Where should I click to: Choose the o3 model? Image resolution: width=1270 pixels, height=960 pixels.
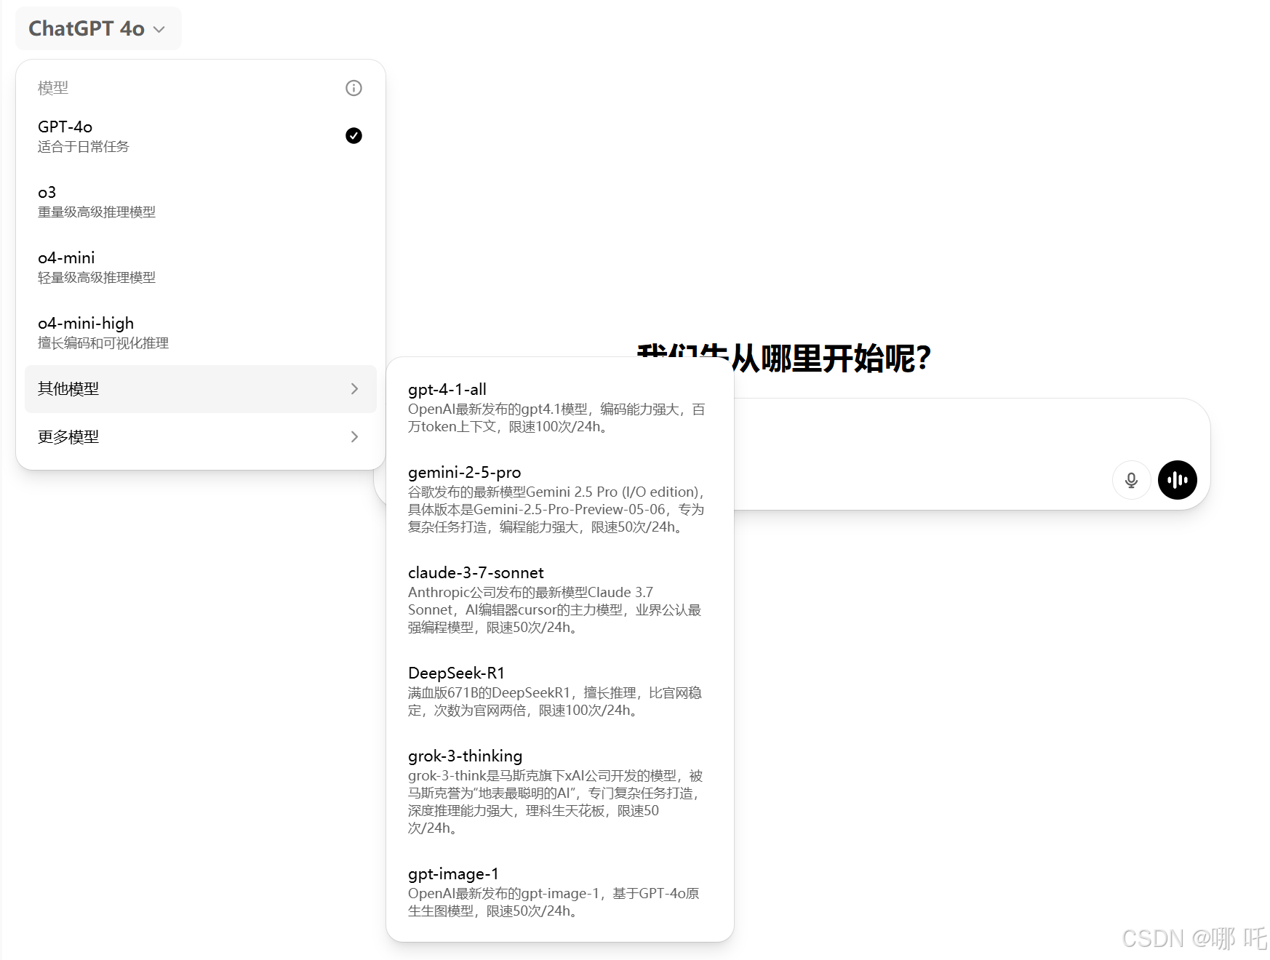201,201
